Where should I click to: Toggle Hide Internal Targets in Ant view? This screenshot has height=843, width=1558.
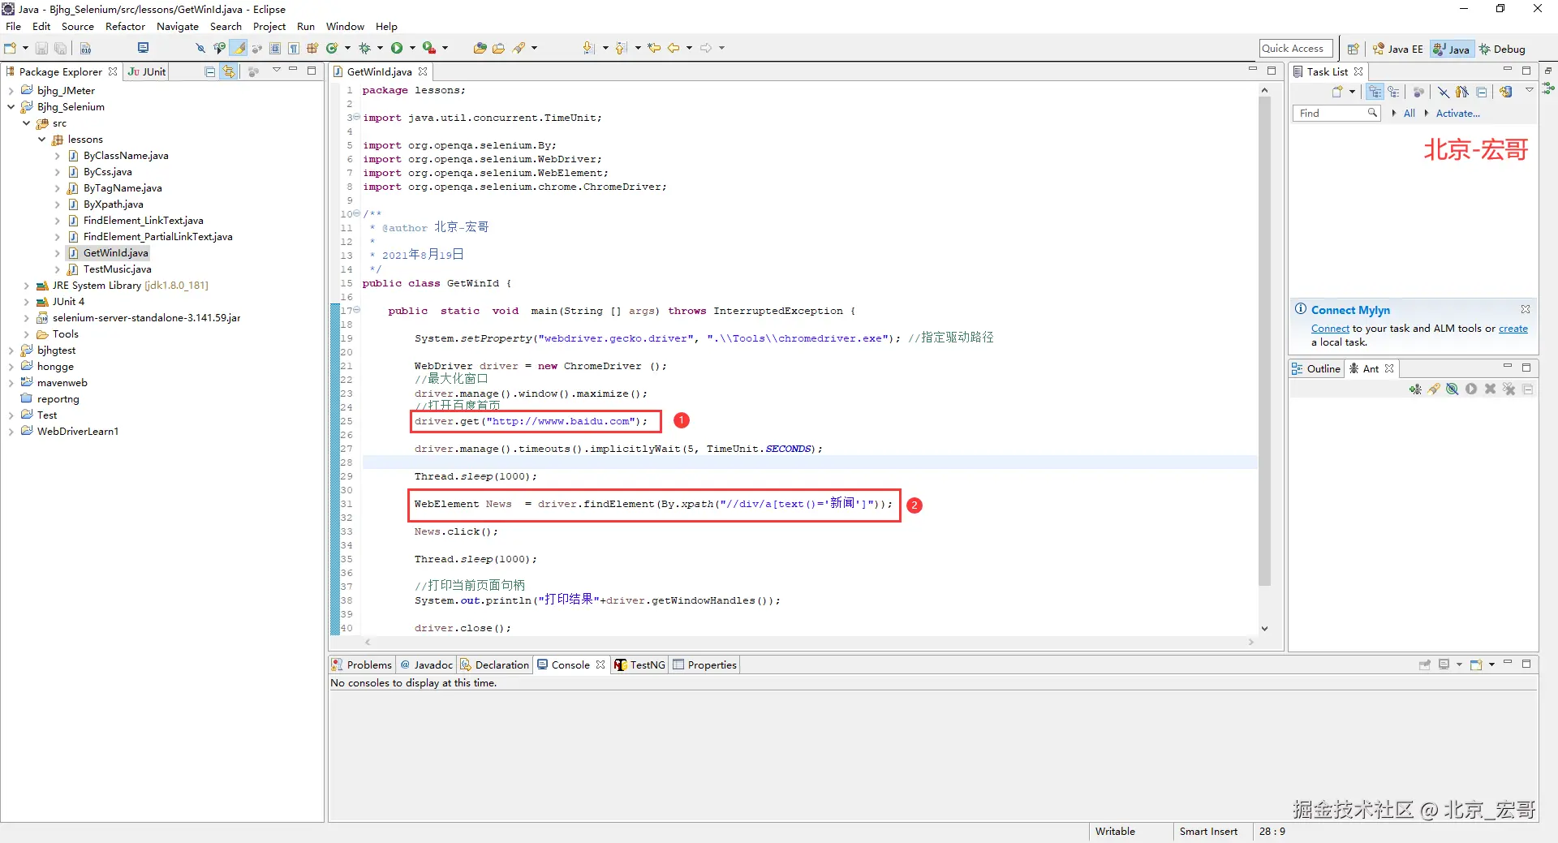tap(1453, 389)
